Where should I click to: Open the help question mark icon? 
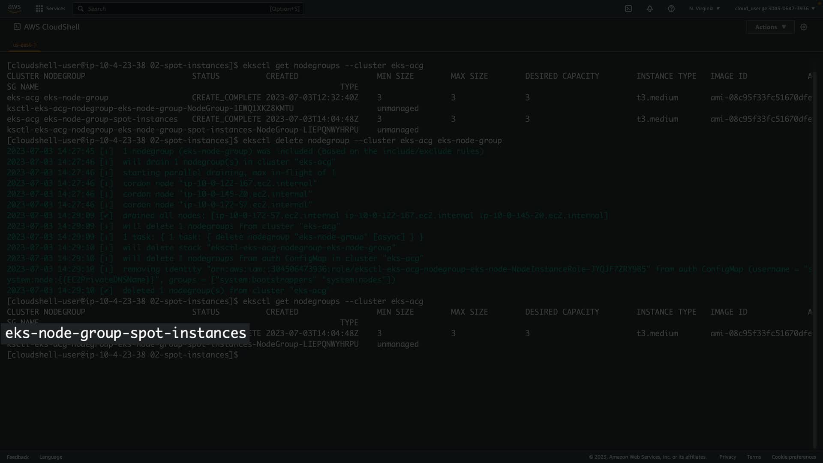click(671, 9)
